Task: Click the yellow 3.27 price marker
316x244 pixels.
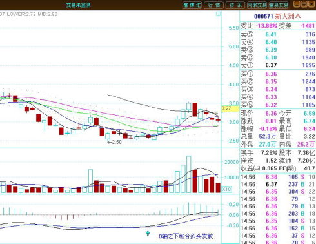Action: 230,108
